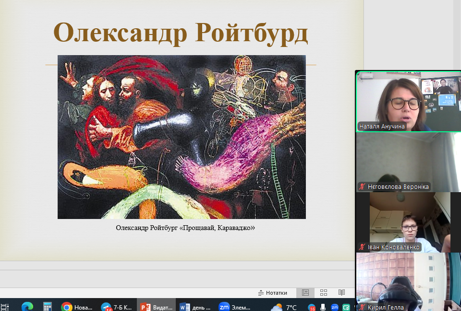Click the microphone icon in system tray

[323, 308]
